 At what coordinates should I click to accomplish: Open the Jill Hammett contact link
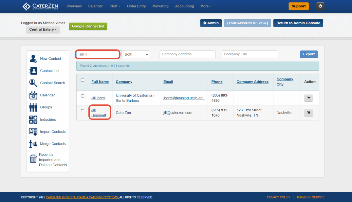coord(99,113)
